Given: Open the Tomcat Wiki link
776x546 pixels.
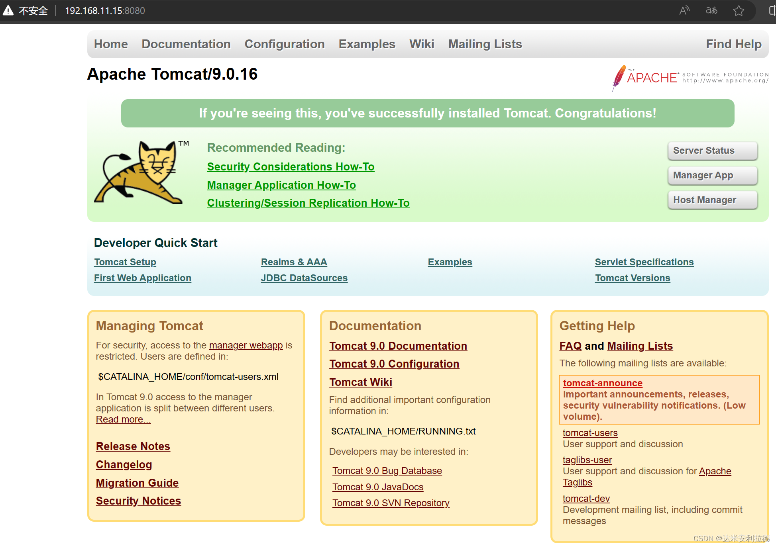Looking at the screenshot, I should click(361, 382).
